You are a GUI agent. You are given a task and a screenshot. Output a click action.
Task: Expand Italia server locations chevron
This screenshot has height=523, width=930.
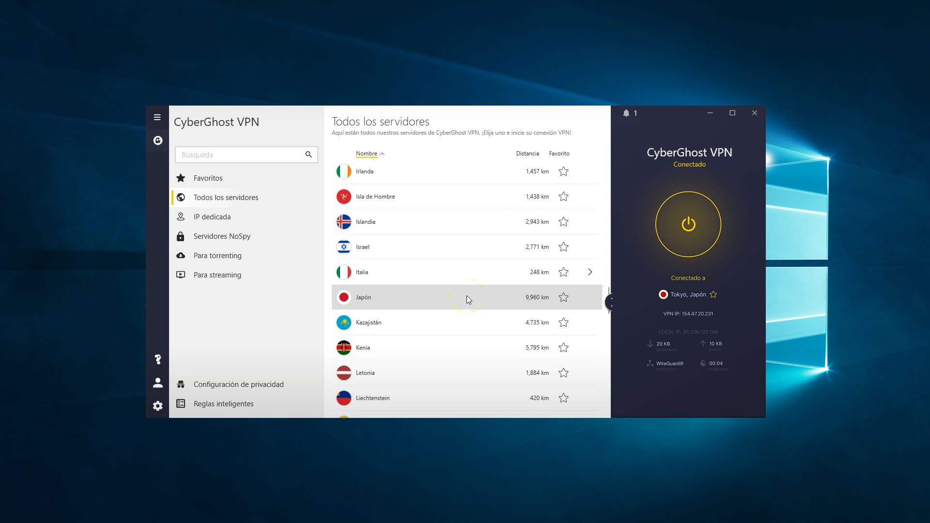pyautogui.click(x=590, y=272)
